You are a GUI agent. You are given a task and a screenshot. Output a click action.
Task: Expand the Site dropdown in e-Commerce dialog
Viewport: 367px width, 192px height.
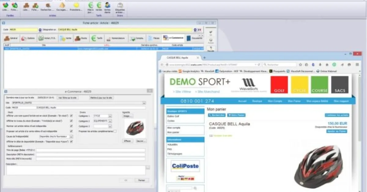pos(144,103)
